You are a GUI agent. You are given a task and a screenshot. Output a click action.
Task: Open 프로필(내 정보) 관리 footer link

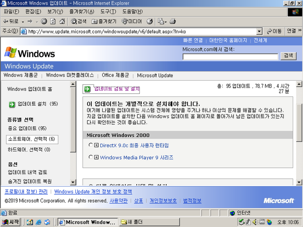pyautogui.click(x=26, y=191)
